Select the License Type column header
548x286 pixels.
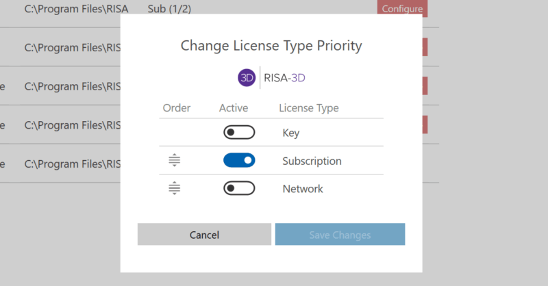(x=309, y=108)
